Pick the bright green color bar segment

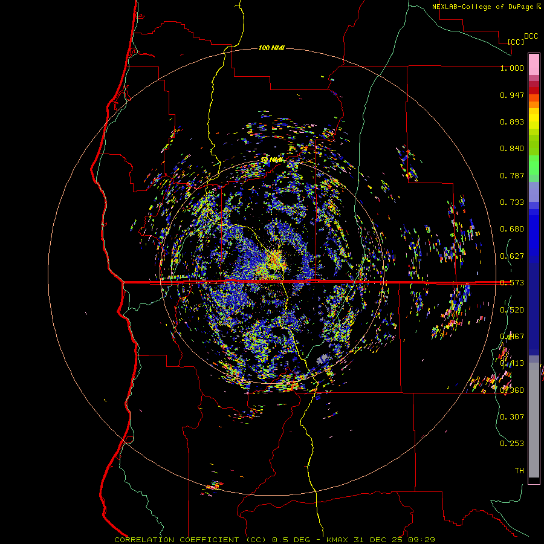(x=534, y=165)
